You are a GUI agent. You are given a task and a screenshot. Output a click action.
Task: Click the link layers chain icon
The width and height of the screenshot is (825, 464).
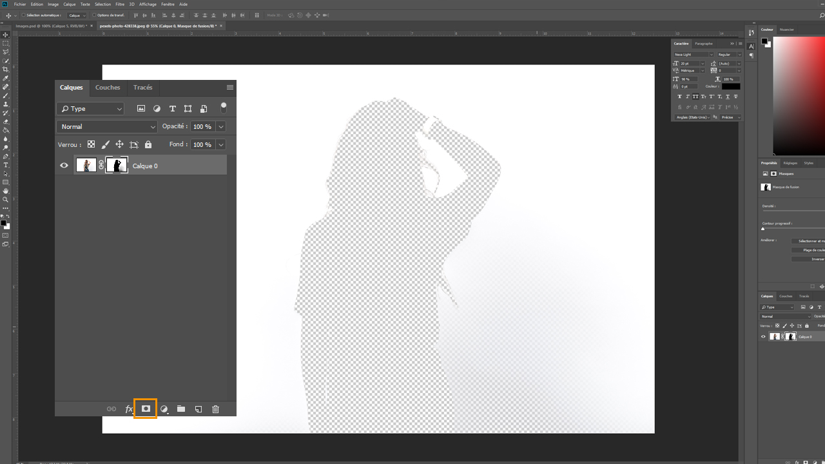112,409
